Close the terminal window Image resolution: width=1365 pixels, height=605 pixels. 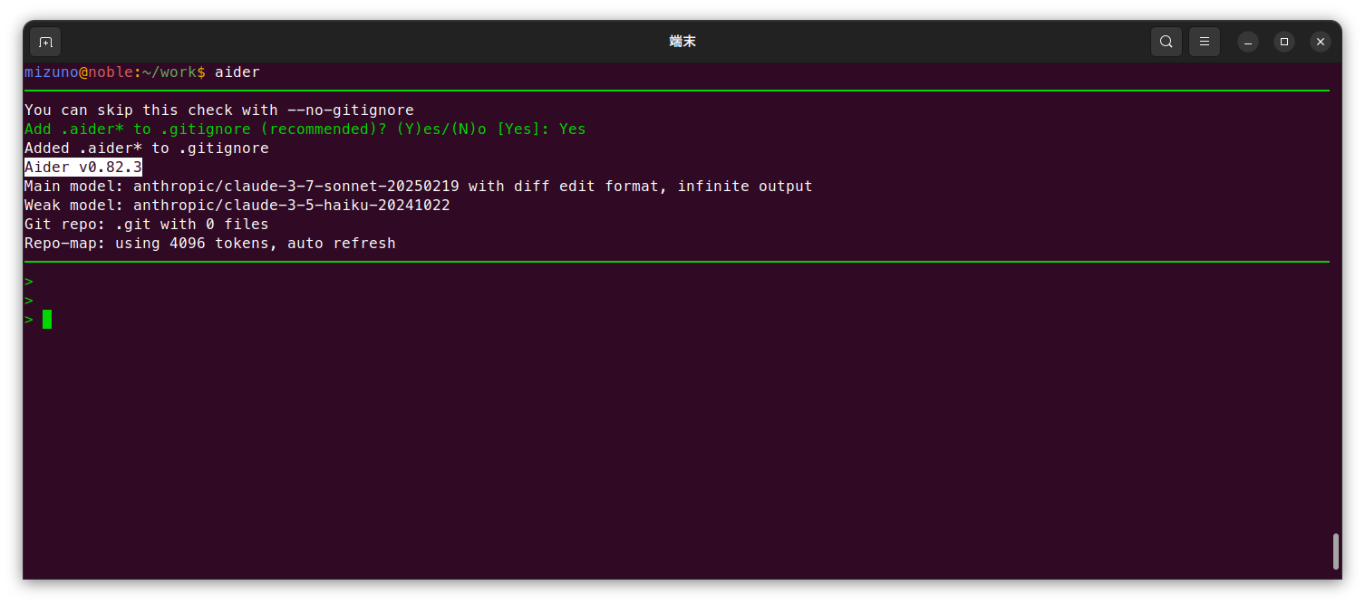tap(1321, 42)
